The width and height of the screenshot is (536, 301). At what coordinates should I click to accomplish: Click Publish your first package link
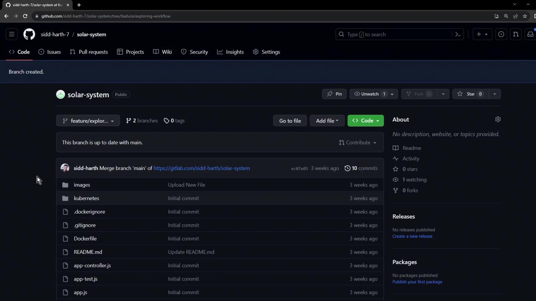(x=417, y=282)
